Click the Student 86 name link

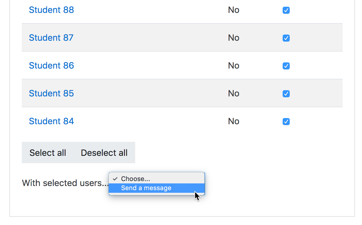pos(51,66)
